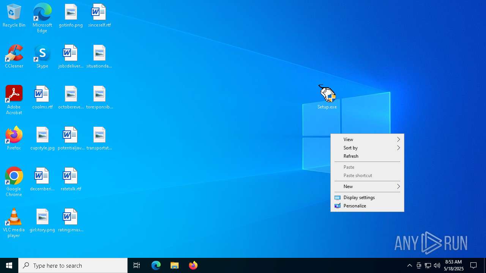
Task: Expand the New submenu
Action: point(367,187)
